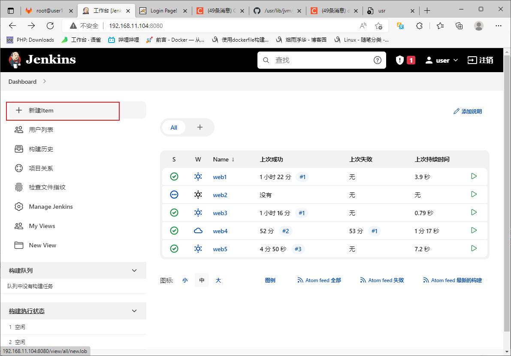Viewport: 511px width, 356px height.
Task: Schedule a build for web3
Action: click(x=474, y=212)
